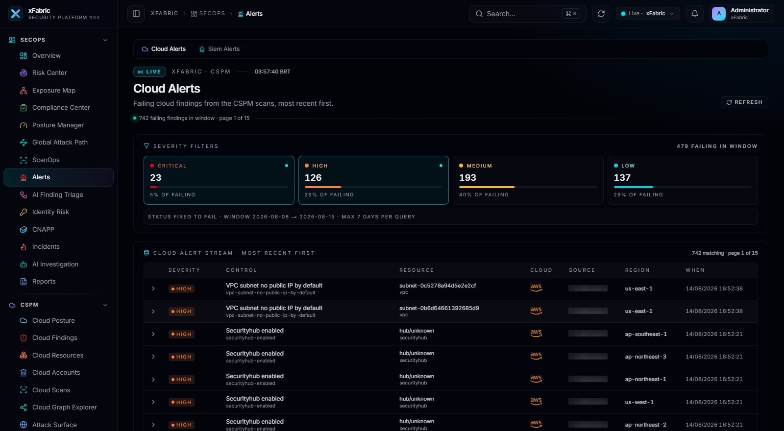This screenshot has width=784, height=431.
Task: Click the status fixed to fail window text
Action: click(x=281, y=217)
